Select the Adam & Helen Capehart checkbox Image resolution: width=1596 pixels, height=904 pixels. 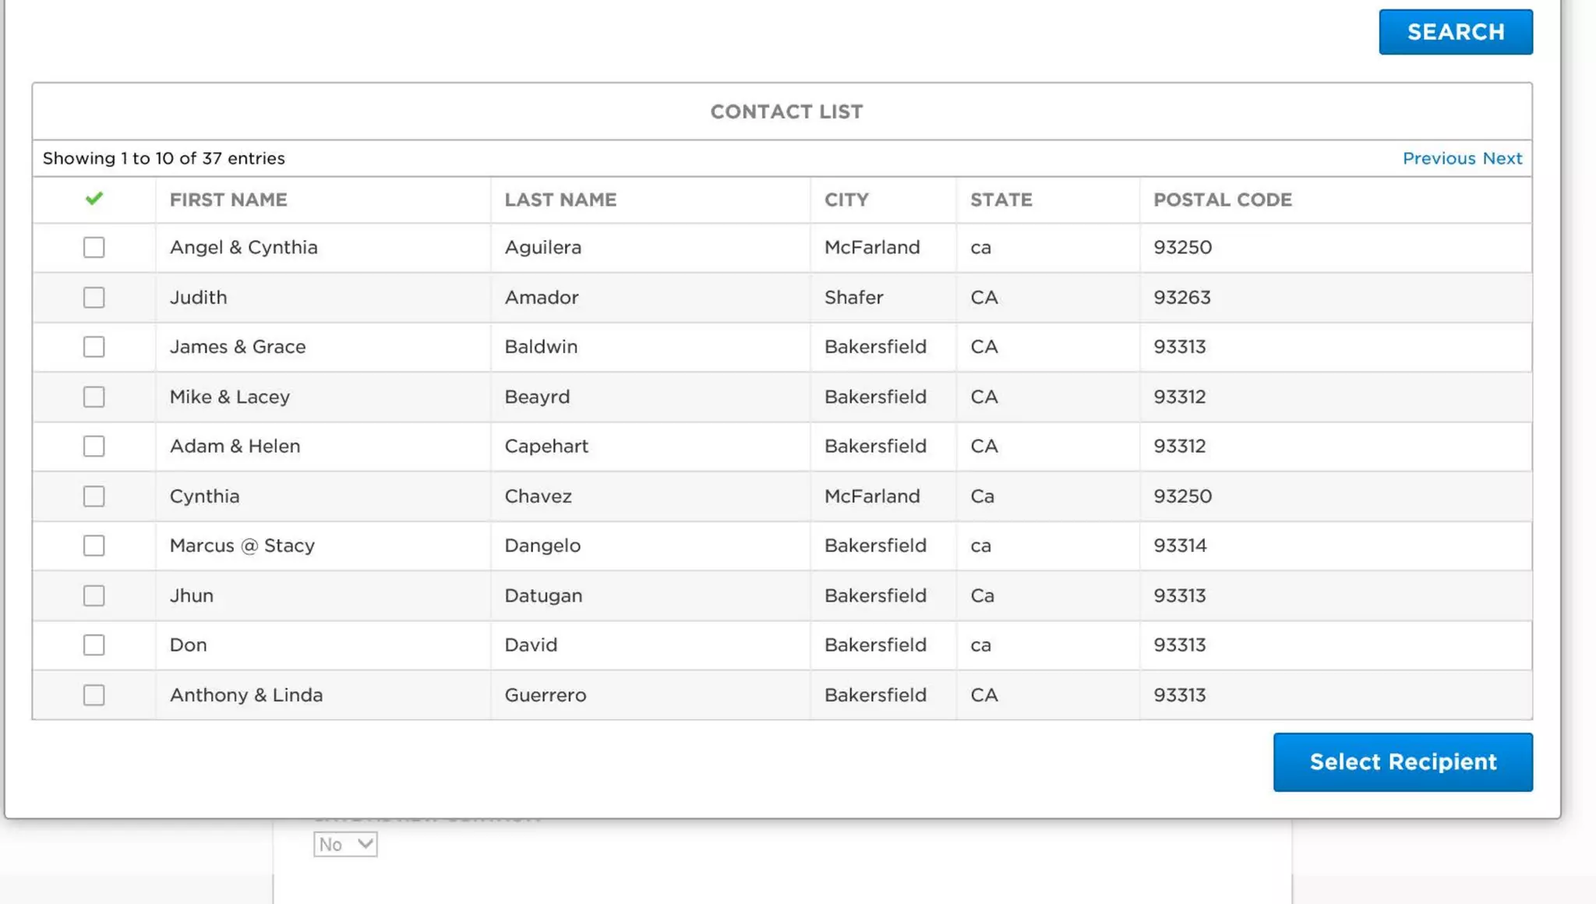pos(94,447)
